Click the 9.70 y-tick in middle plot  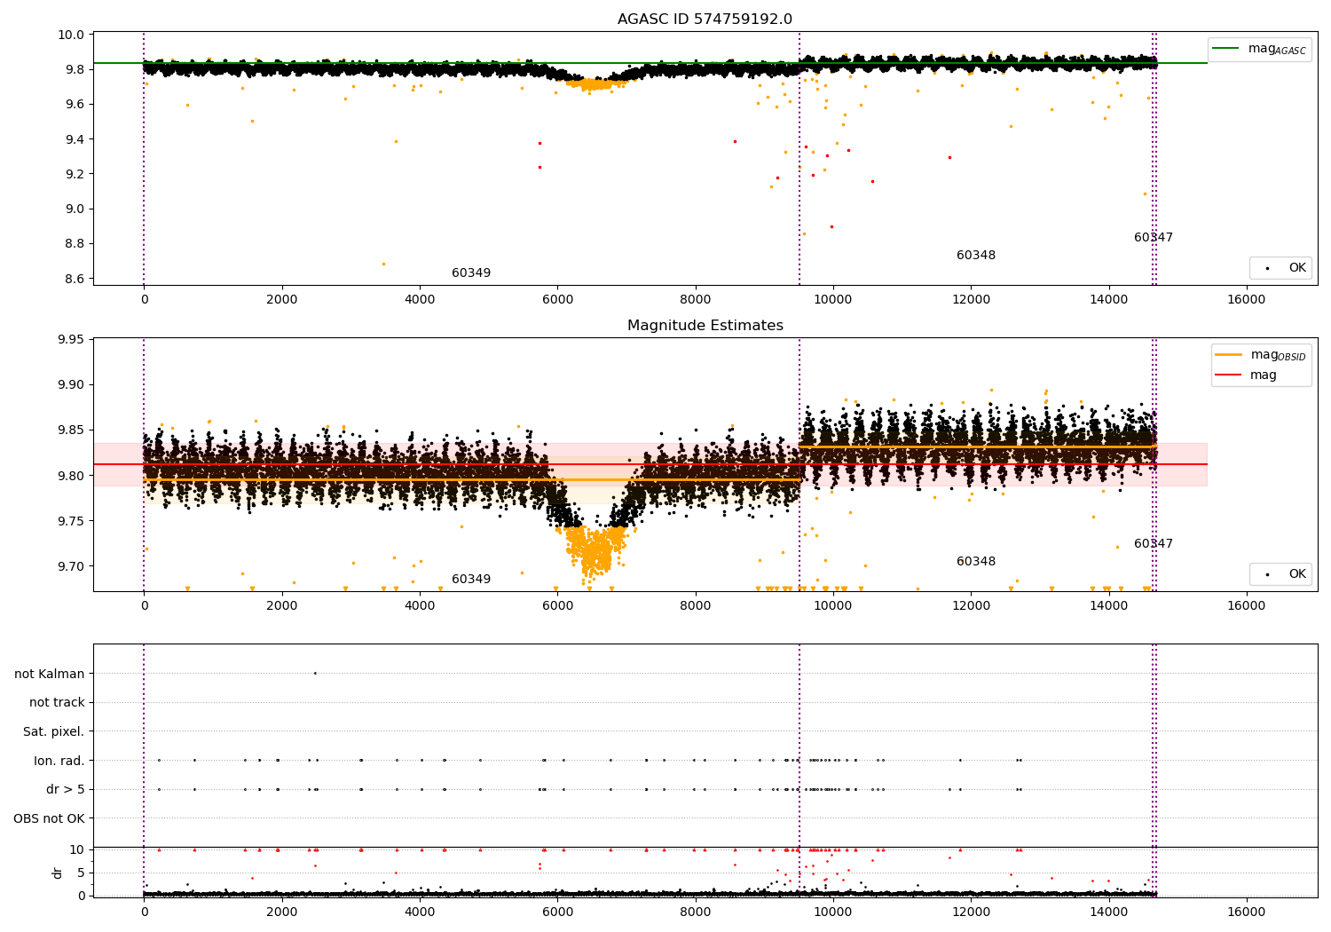point(70,566)
